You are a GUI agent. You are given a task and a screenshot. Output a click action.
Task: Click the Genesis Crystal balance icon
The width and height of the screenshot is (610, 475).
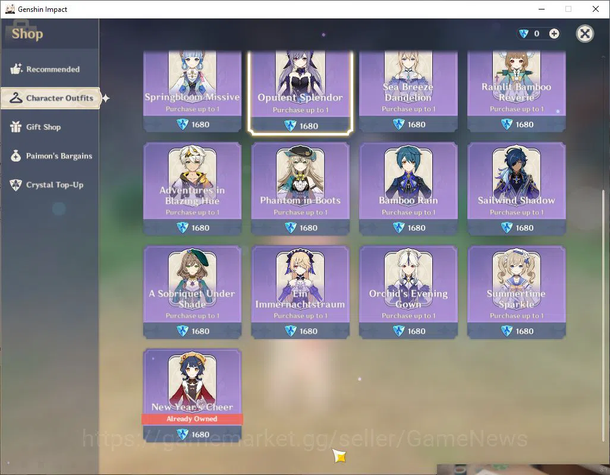[524, 34]
